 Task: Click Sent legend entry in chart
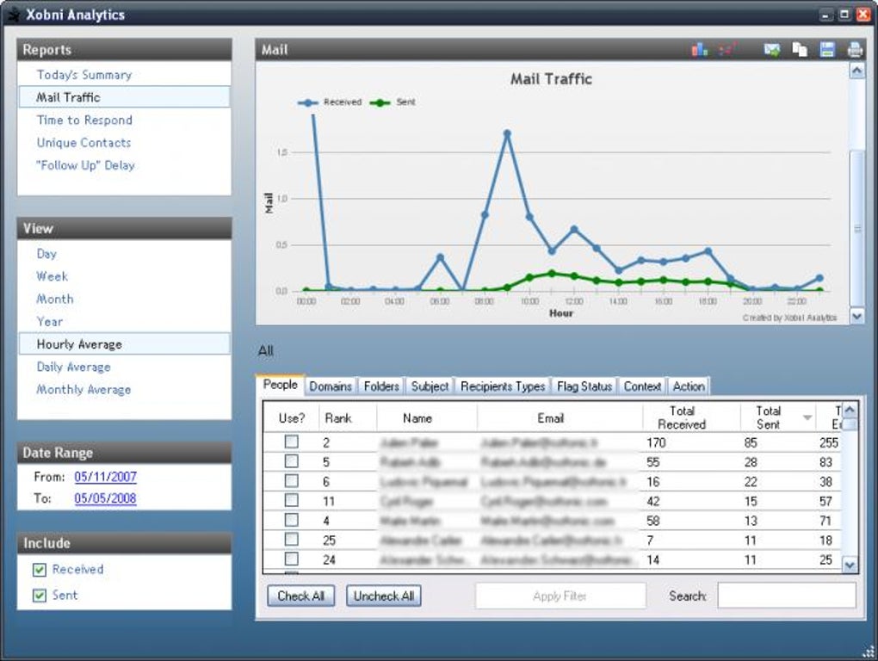coord(393,102)
